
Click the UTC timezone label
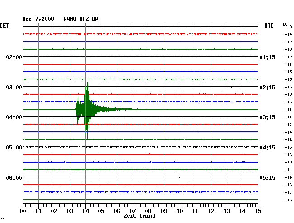click(x=269, y=26)
